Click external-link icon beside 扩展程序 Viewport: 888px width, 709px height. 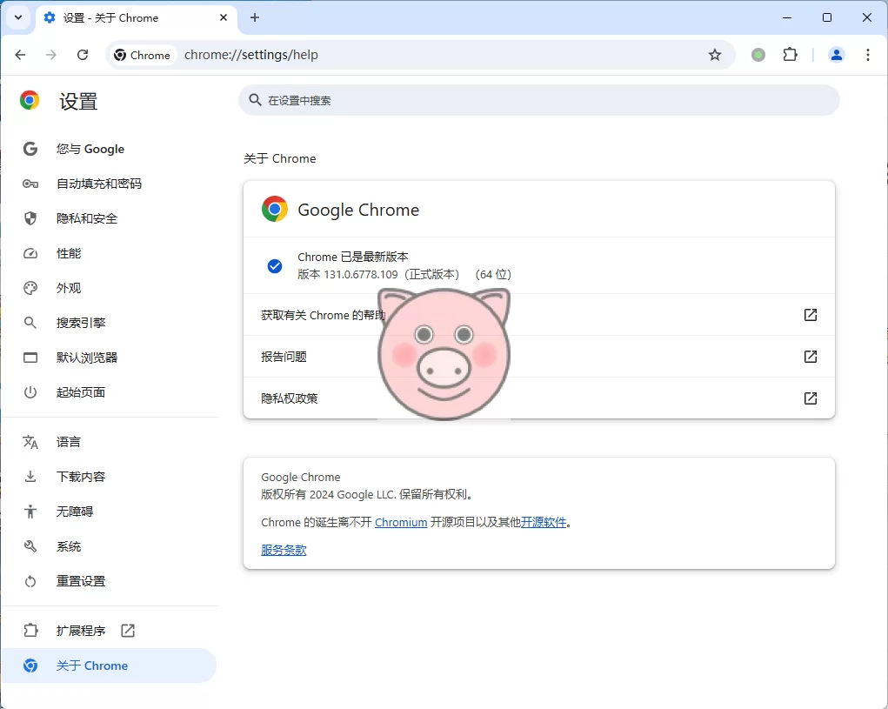(128, 631)
